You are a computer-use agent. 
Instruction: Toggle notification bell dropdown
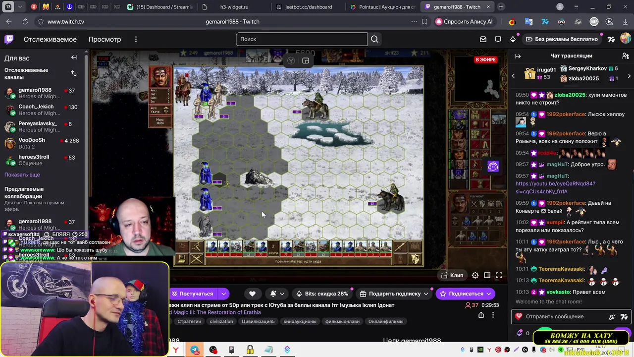(277, 294)
